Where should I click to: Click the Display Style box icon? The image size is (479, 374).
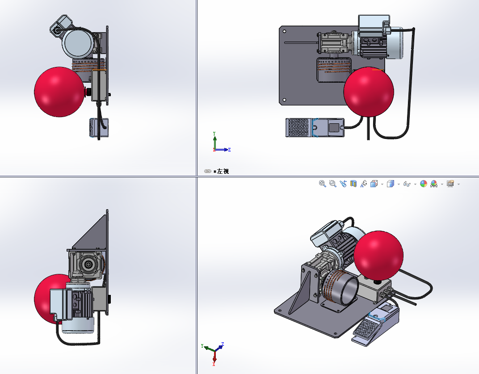[391, 184]
